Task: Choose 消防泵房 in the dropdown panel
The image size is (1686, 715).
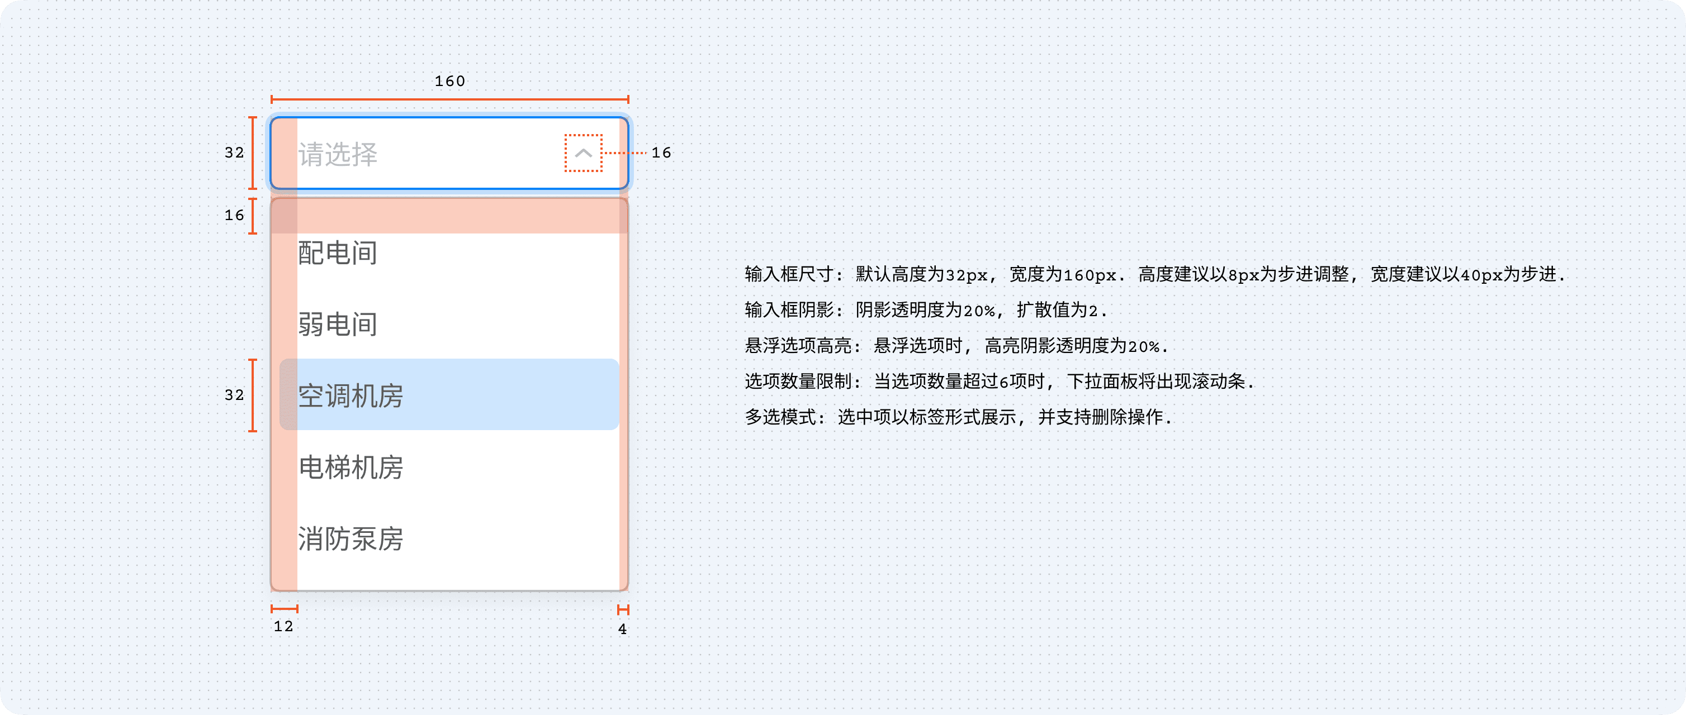Action: (x=351, y=538)
